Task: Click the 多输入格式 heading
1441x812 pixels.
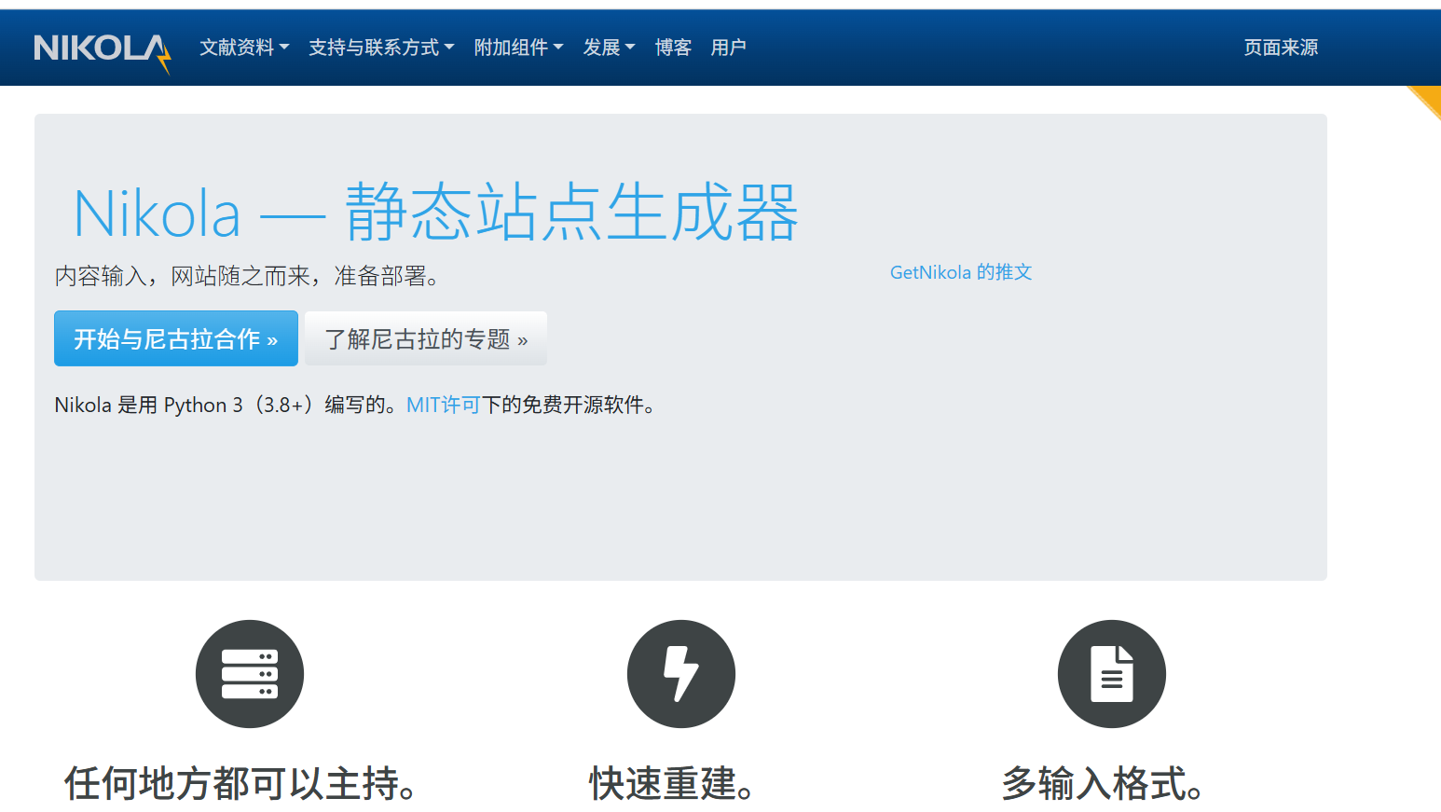Action: [x=1103, y=783]
